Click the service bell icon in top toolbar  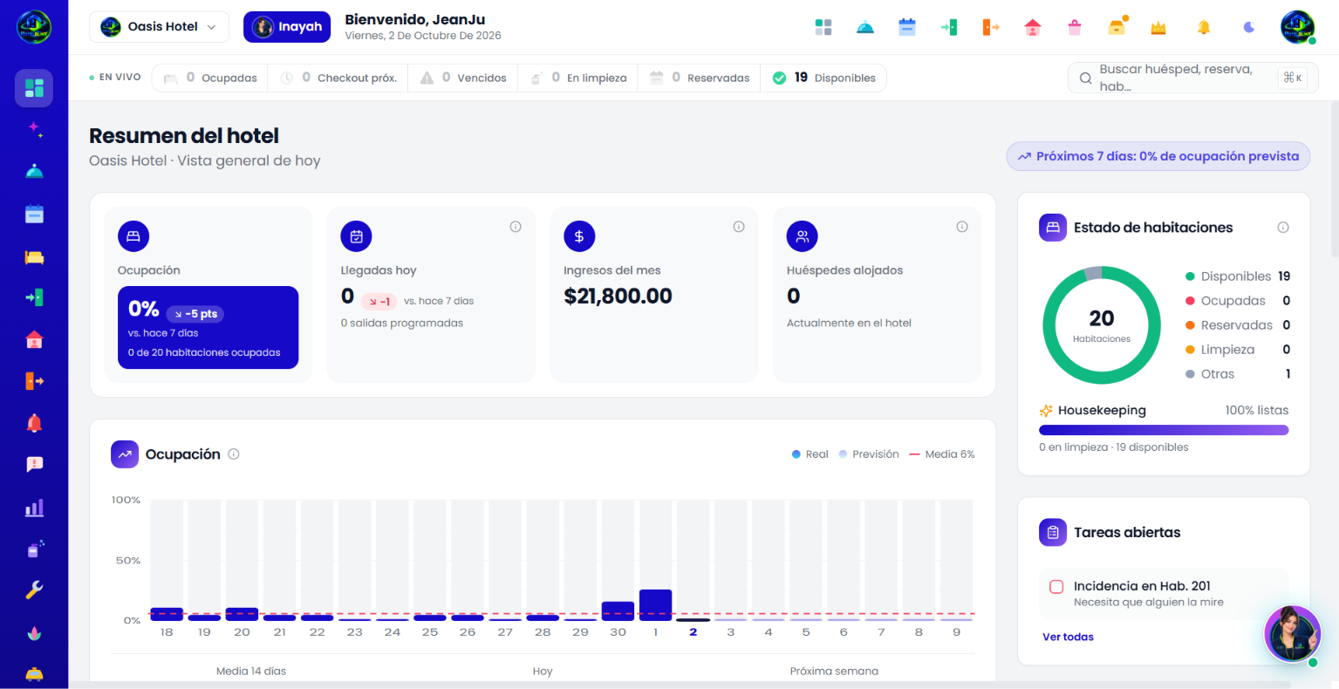pyautogui.click(x=865, y=27)
